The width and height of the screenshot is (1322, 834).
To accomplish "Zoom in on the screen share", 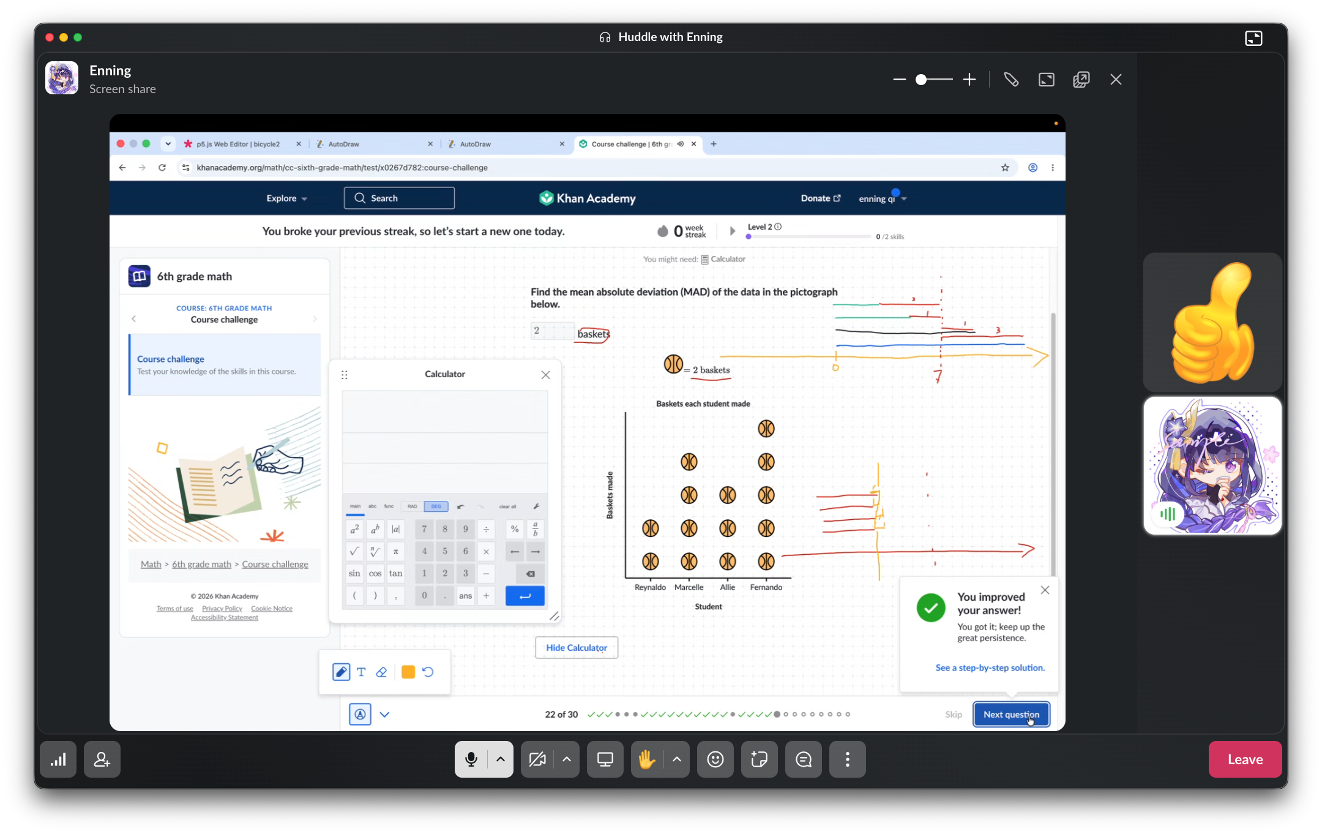I will [969, 80].
